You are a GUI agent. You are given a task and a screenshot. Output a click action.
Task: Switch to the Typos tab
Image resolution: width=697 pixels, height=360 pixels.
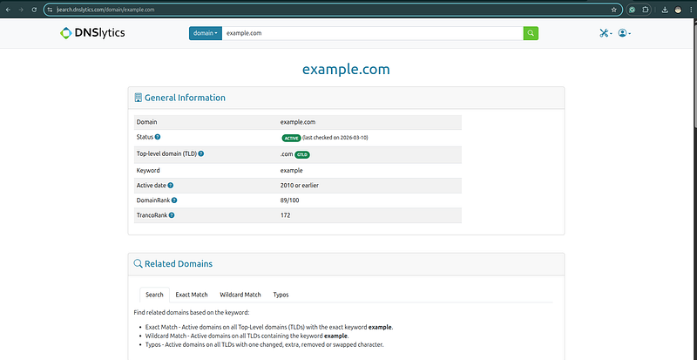(x=281, y=295)
